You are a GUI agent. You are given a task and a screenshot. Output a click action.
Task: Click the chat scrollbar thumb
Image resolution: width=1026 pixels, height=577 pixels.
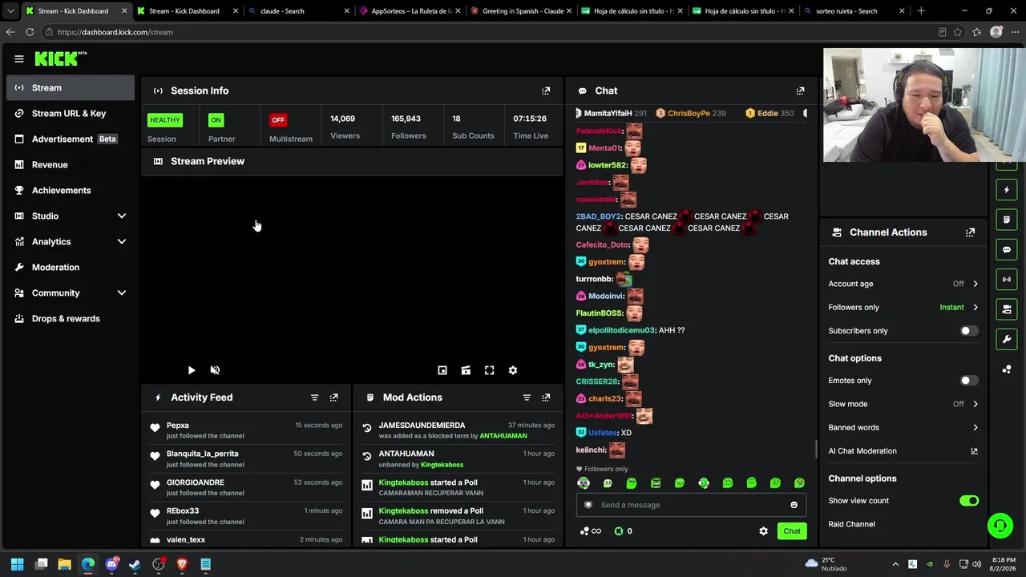click(817, 450)
